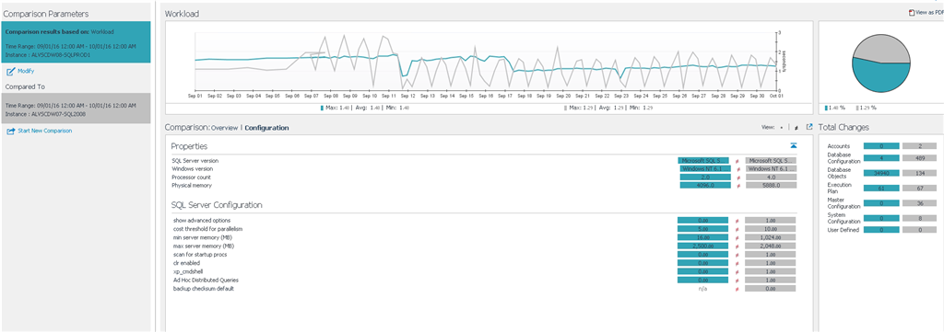Screen dimensions: 944x332
Task: Click the Start New Comparison icon
Action: click(x=10, y=131)
